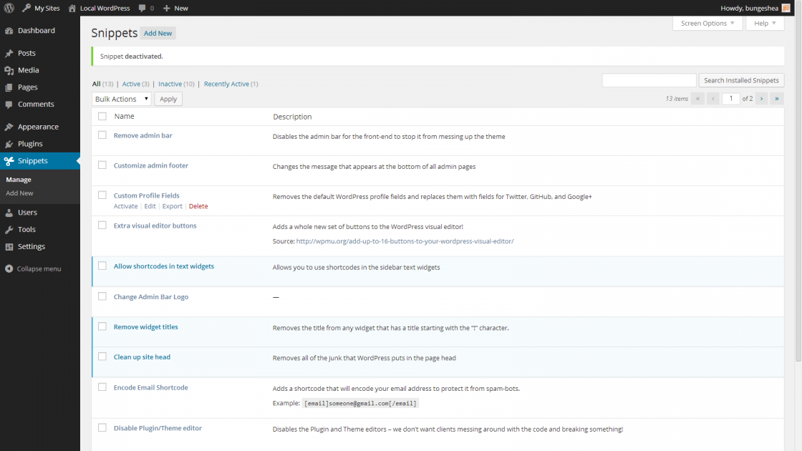The width and height of the screenshot is (802, 451).
Task: Click Search Installed Snippets button
Action: pyautogui.click(x=741, y=79)
